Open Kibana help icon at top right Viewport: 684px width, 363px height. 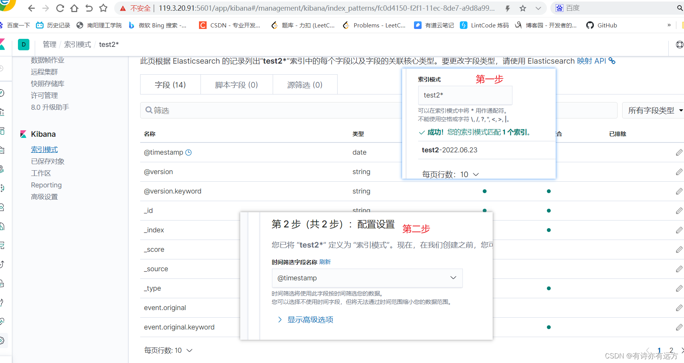tap(679, 45)
